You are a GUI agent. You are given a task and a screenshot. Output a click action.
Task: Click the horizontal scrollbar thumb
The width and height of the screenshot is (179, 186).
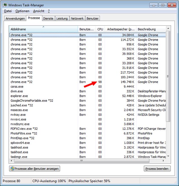[82, 161]
